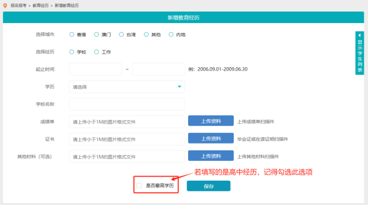Check the 是否最高学历 checkbox
The width and height of the screenshot is (368, 205).
139,186
